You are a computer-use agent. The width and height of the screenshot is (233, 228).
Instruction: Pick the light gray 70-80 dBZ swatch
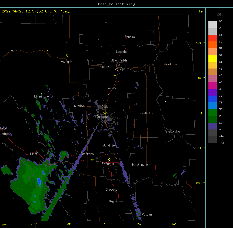click(x=212, y=25)
